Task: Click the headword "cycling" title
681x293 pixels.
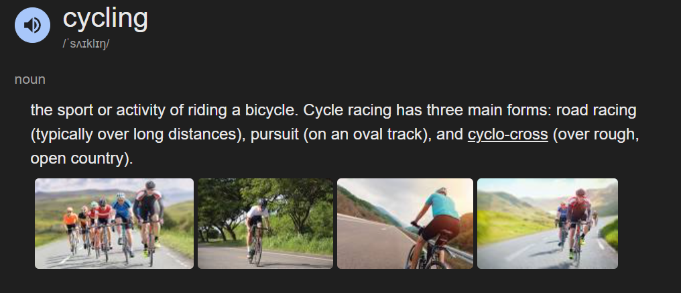Action: pyautogui.click(x=105, y=18)
